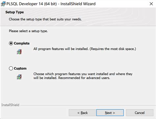Go to the next installation step
Viewport: 156px width, 119px height.
click(110, 113)
